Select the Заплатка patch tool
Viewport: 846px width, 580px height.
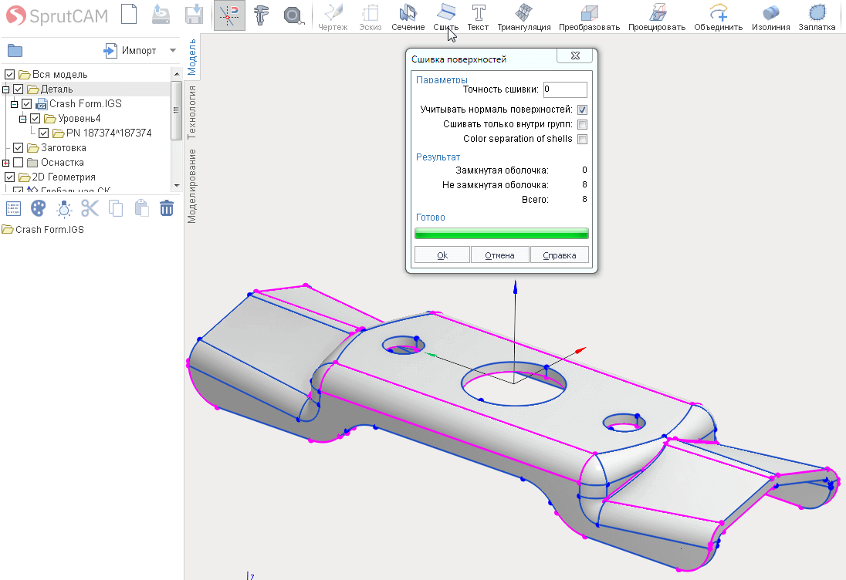pos(817,18)
